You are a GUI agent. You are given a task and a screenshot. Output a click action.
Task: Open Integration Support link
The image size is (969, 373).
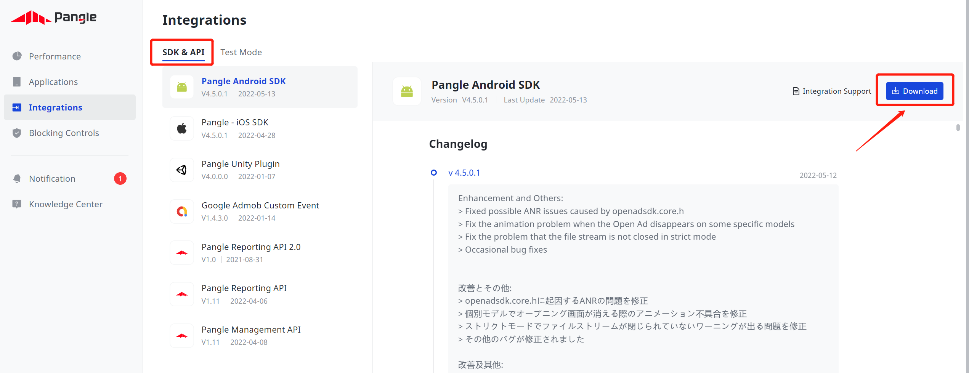point(832,91)
